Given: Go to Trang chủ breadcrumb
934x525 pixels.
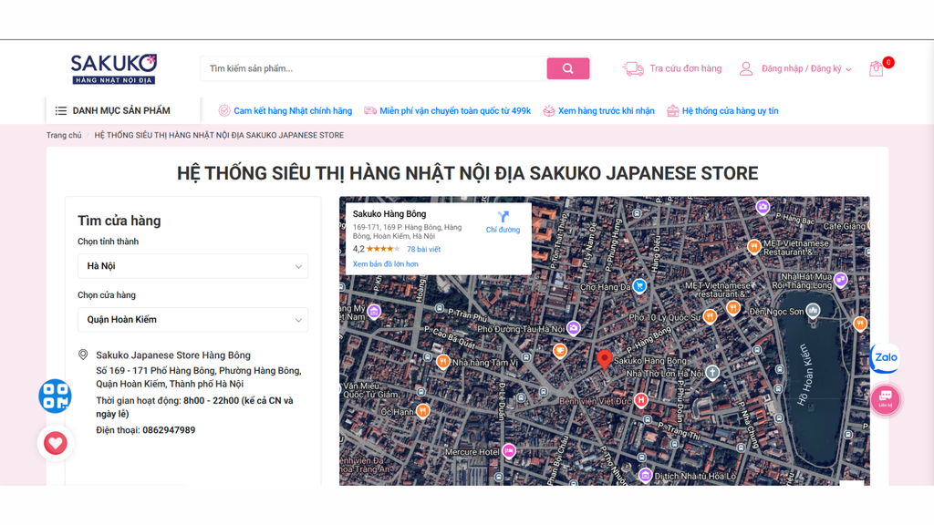Looking at the screenshot, I should (64, 135).
